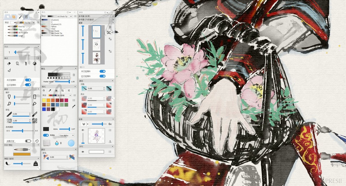Collapse the 大小 size section
Screen dimensions: 346x186
tap(39, 46)
